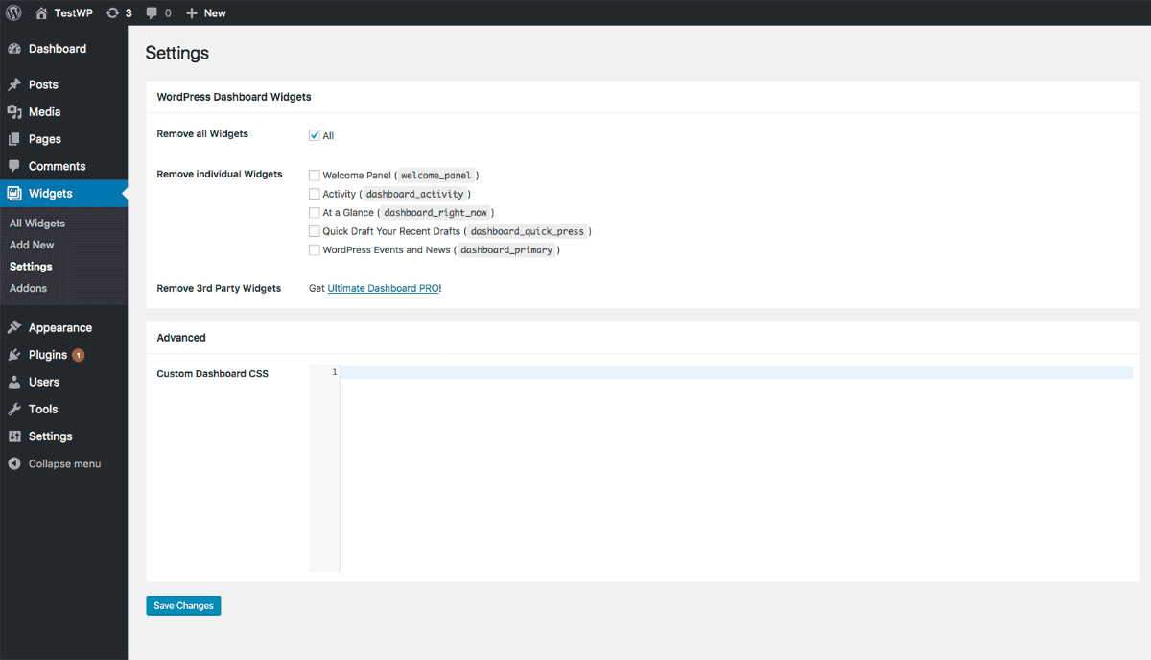
Task: Check the WordPress Events and News checkbox
Action: point(315,250)
